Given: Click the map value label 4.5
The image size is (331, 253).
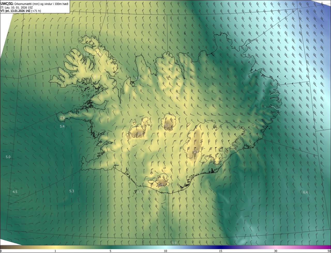Looking at the screenshot, I should (x=15, y=192).
